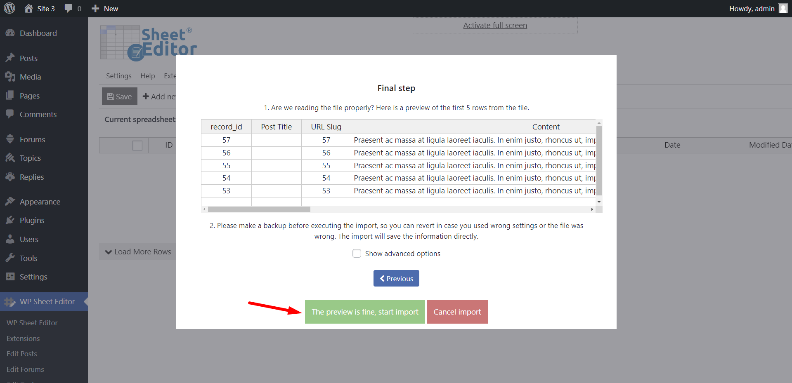Click the Pages icon in sidebar

coord(10,96)
